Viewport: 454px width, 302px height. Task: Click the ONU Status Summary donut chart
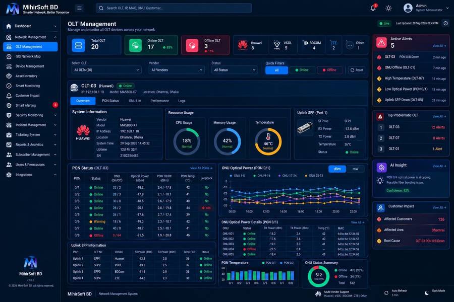[x=318, y=276]
